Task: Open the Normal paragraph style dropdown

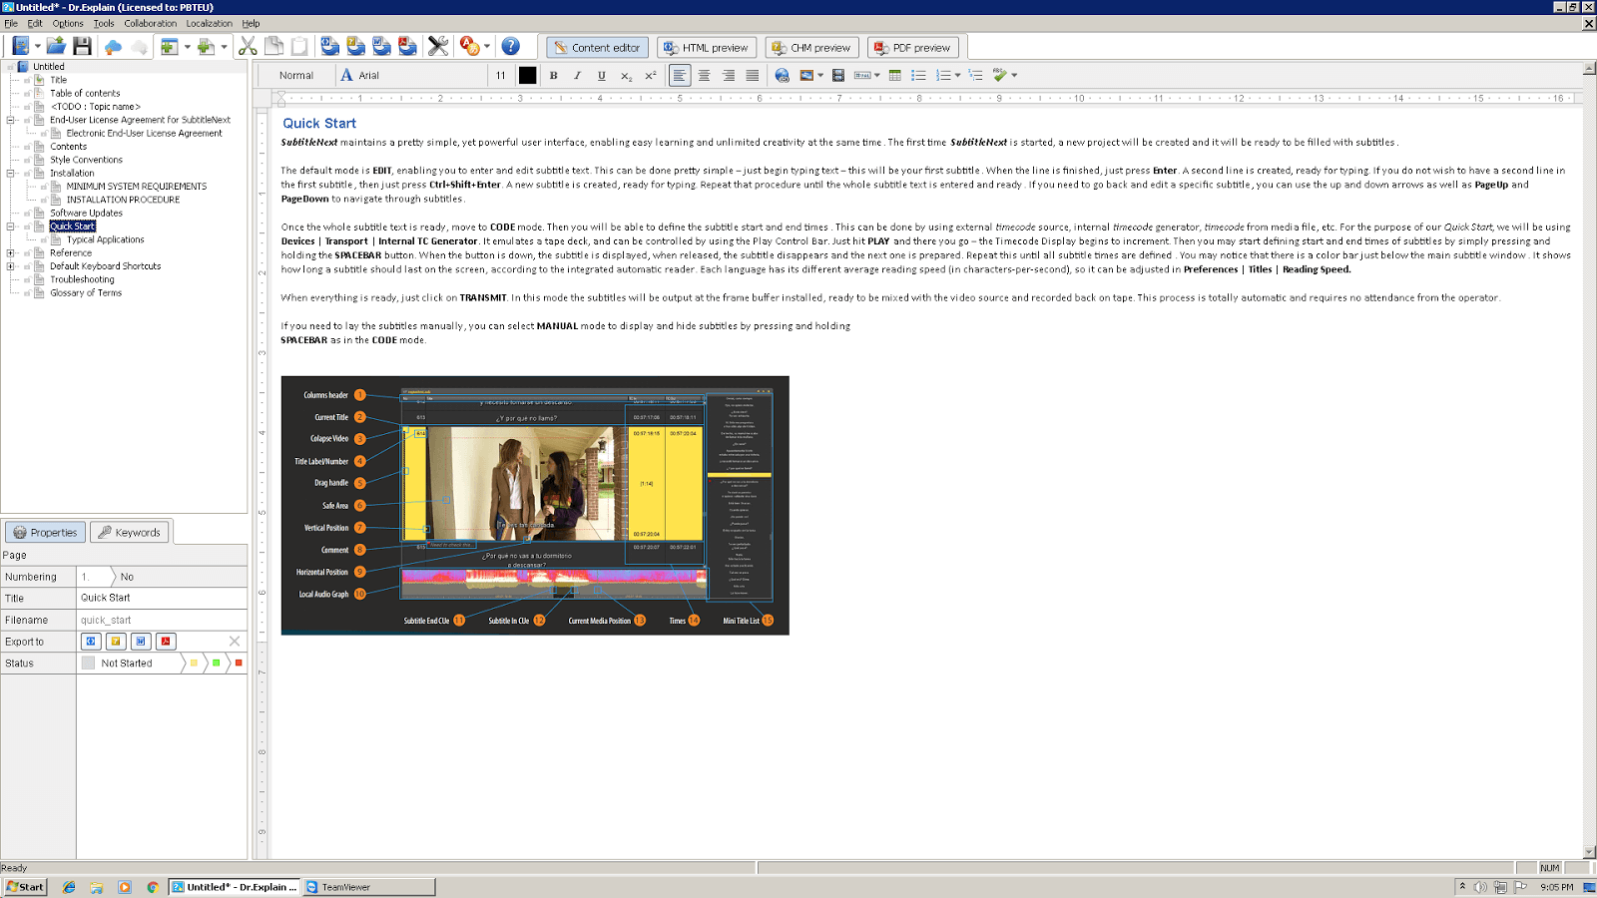Action: click(x=296, y=75)
